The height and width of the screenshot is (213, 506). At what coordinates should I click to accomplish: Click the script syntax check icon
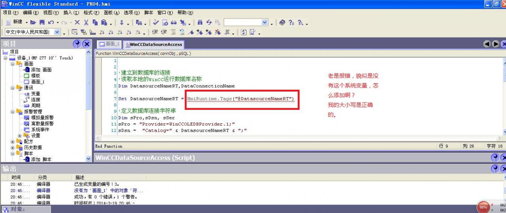coord(253,32)
